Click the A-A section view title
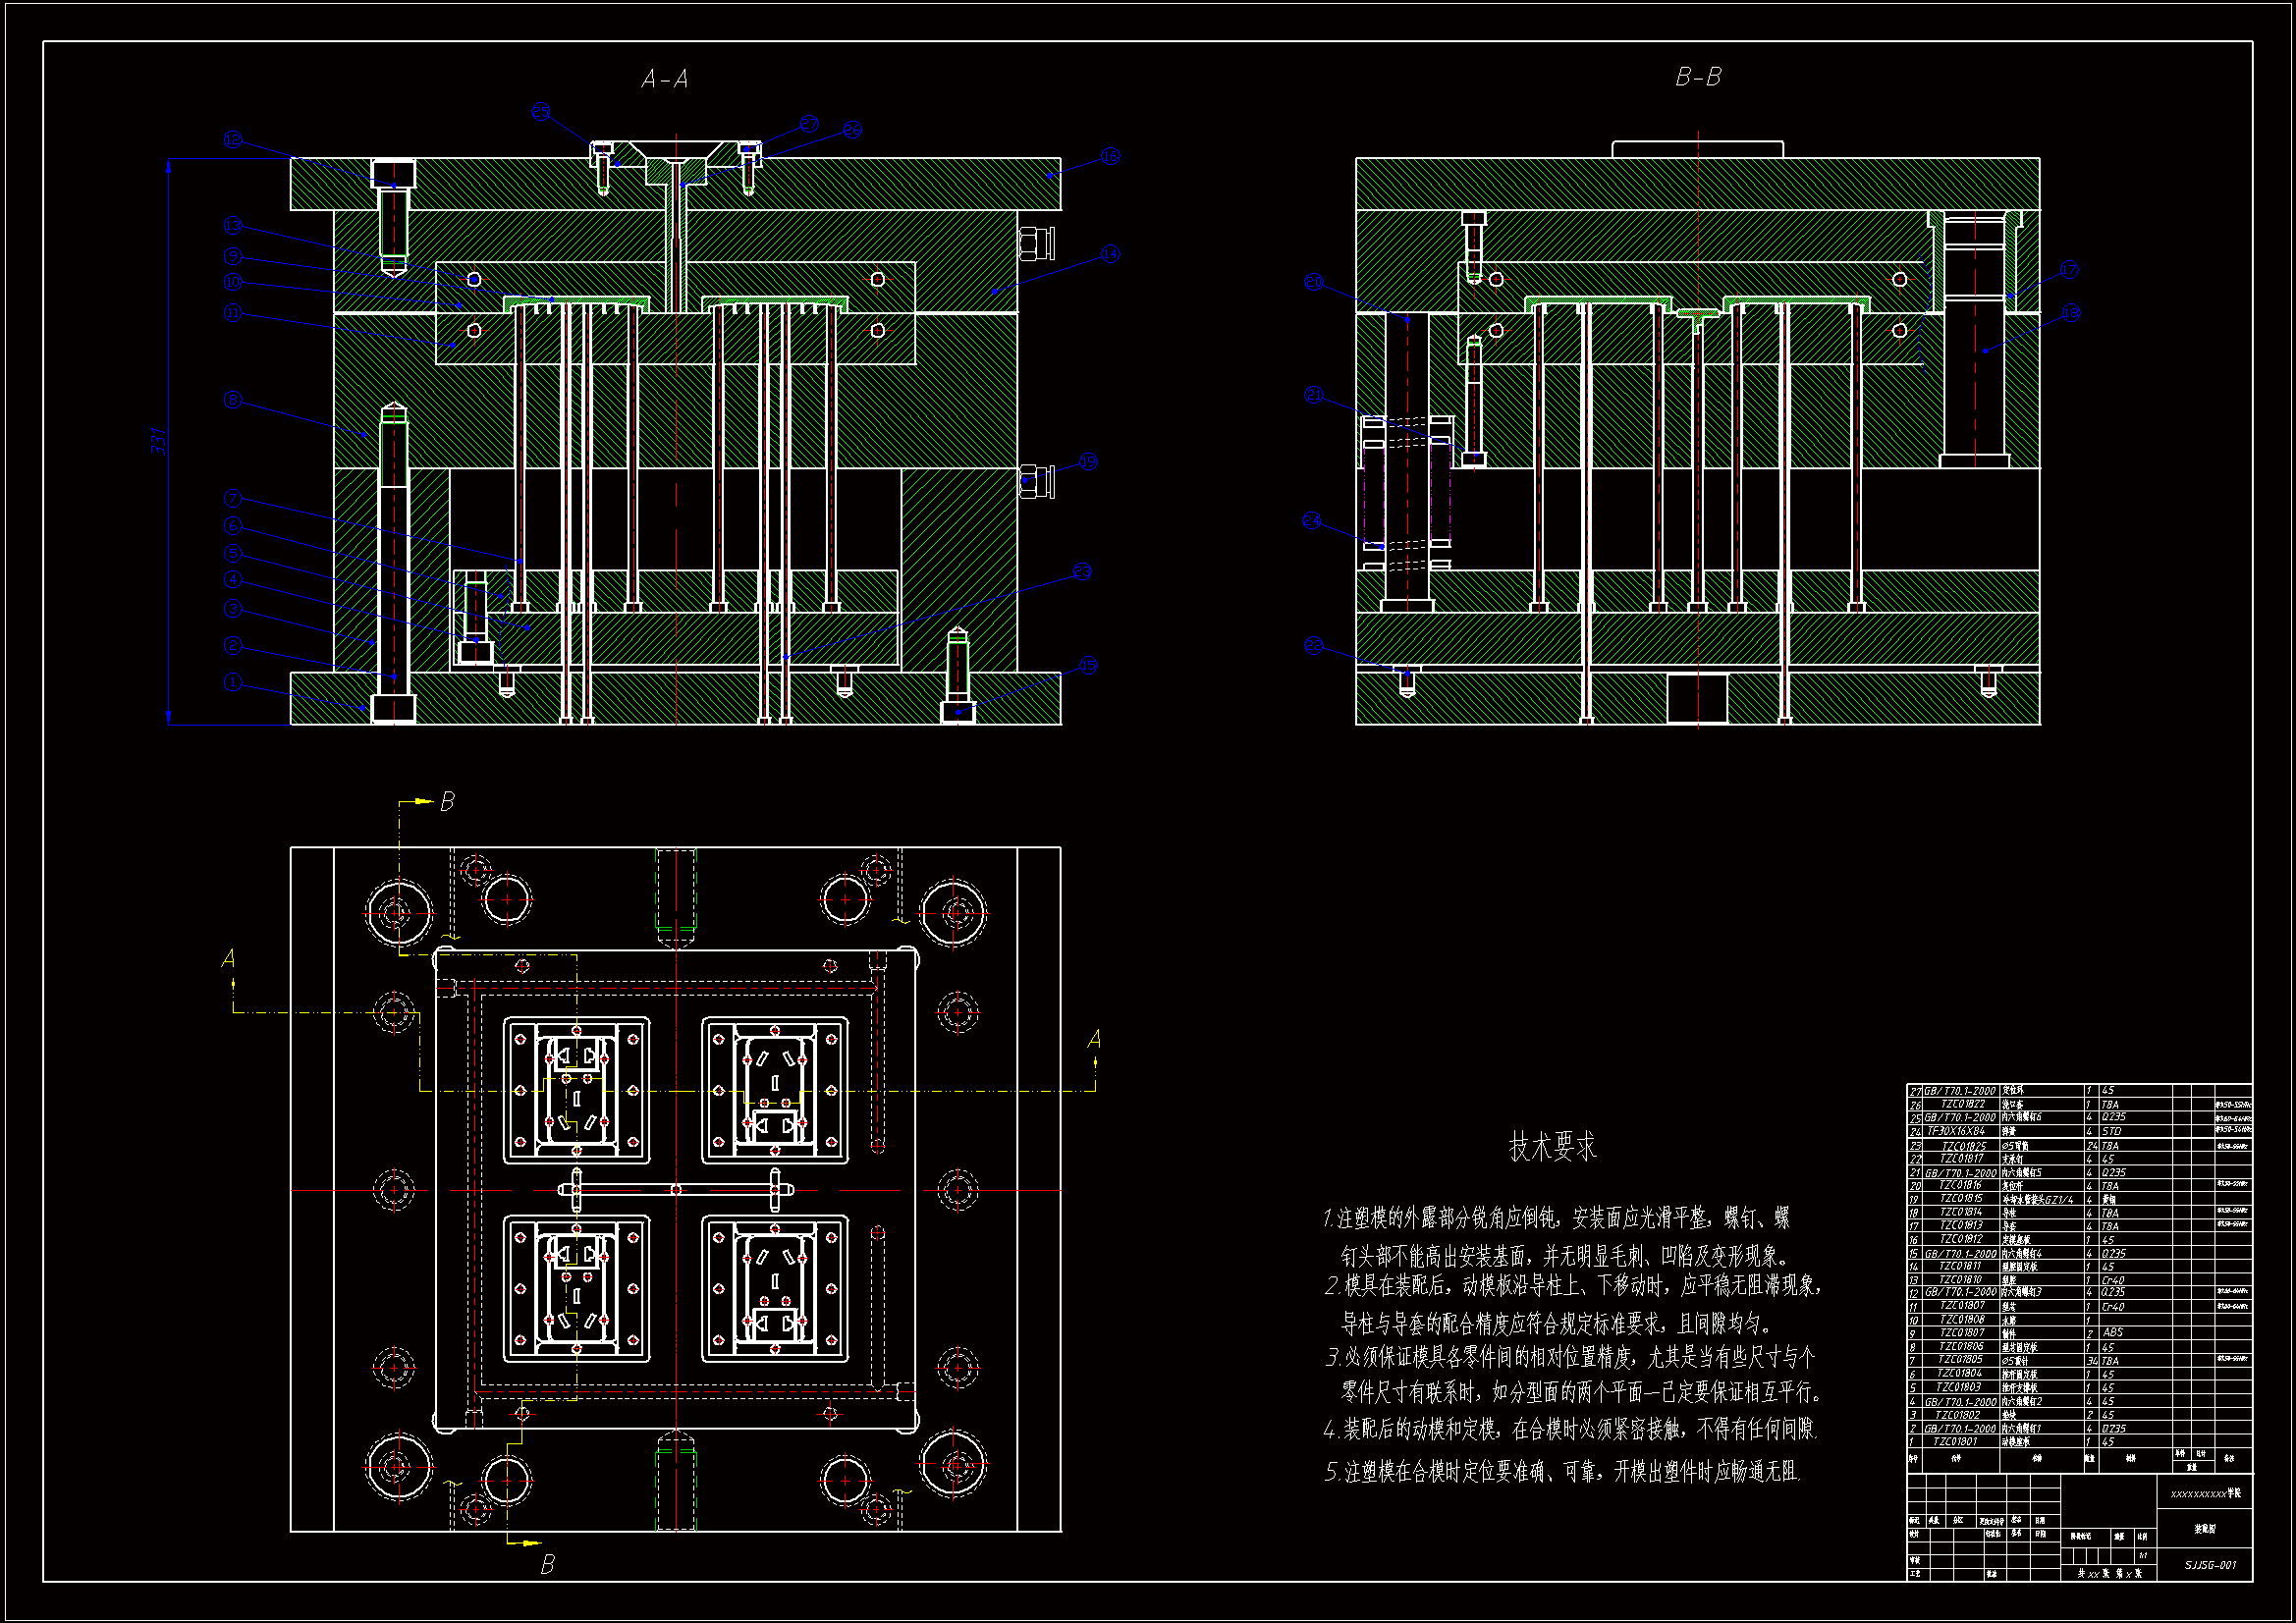The image size is (2296, 1623). tap(665, 79)
